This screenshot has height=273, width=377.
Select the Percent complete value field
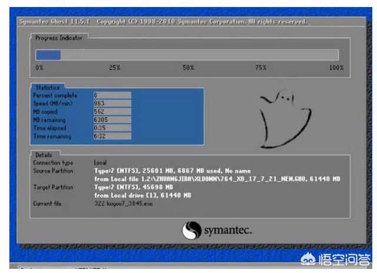pos(112,94)
